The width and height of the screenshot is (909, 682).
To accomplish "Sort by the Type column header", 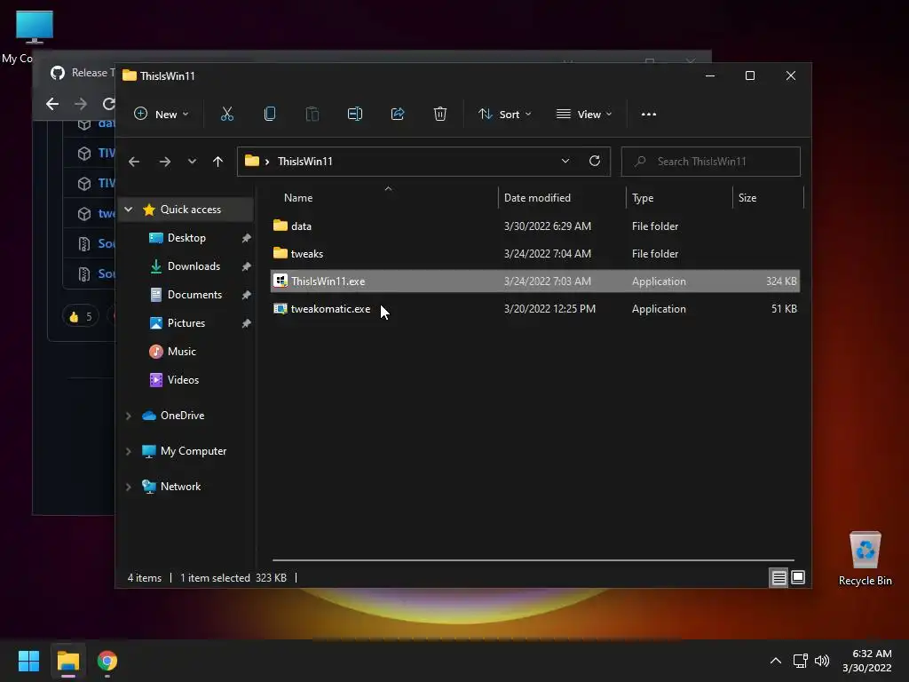I will pyautogui.click(x=643, y=198).
